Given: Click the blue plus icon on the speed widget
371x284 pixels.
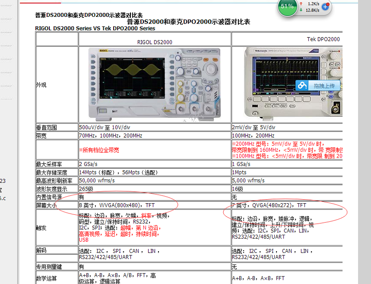Looking at the screenshot, I should click(326, 7).
